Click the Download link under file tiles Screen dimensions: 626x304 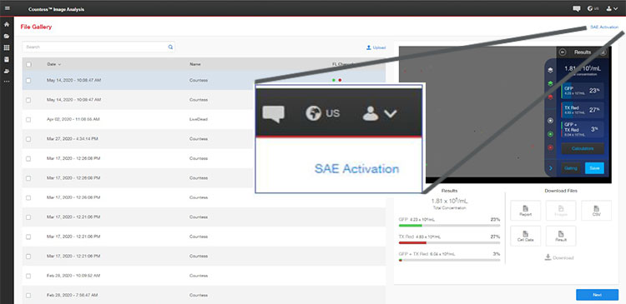(559, 258)
